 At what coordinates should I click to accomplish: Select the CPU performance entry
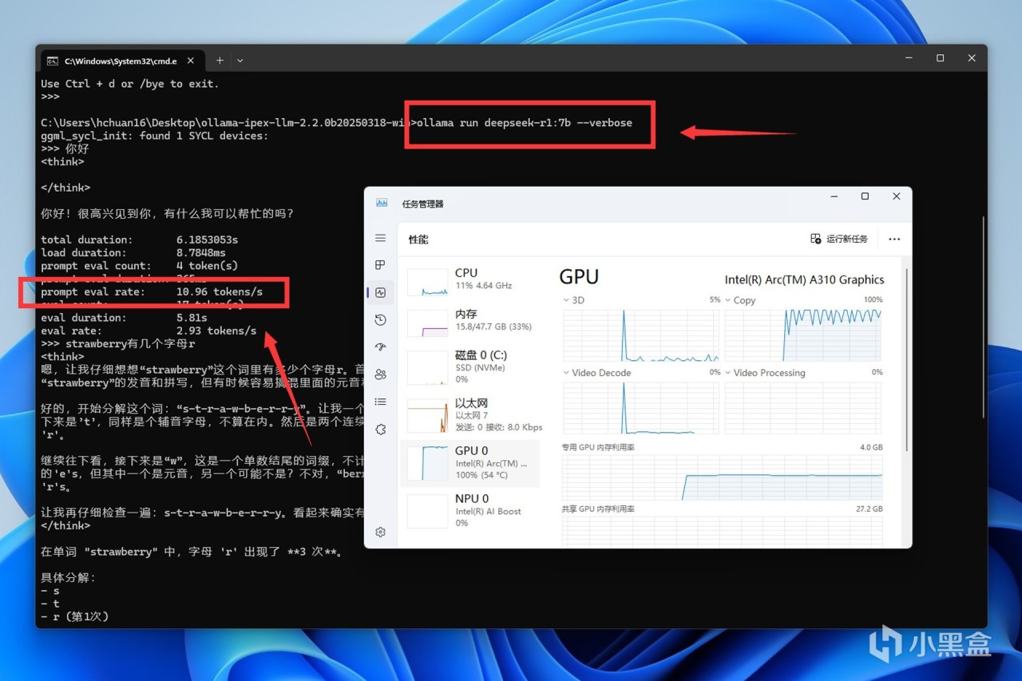pos(469,279)
